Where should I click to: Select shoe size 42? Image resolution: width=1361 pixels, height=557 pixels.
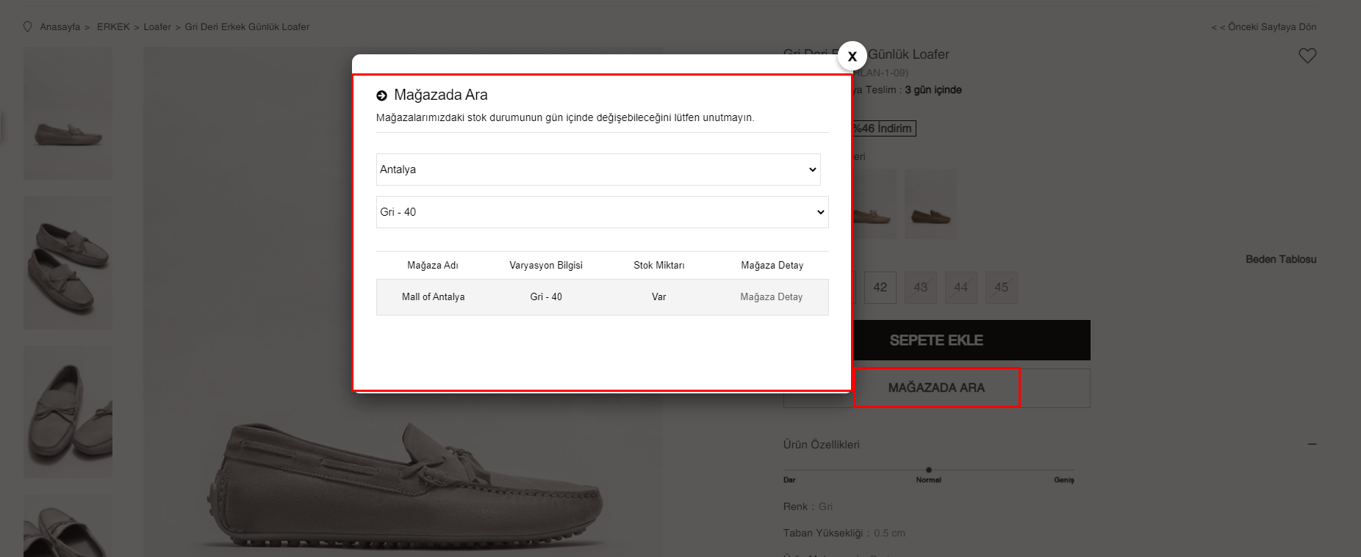[x=880, y=288]
